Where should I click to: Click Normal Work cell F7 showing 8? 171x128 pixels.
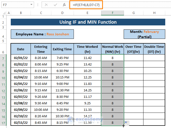(113, 58)
